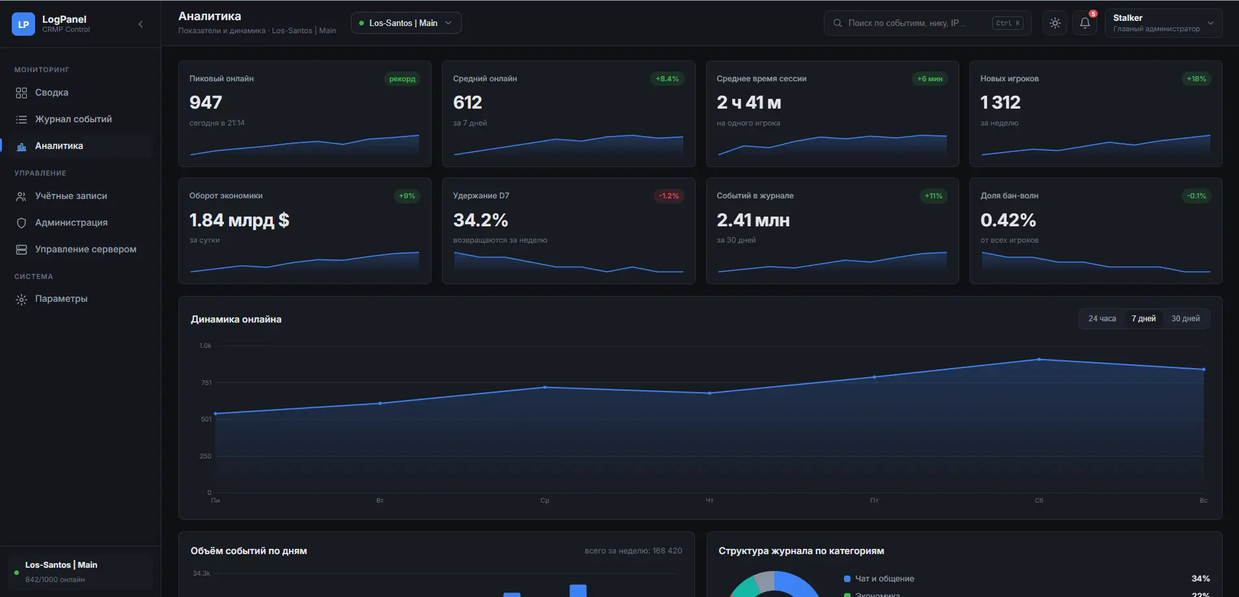Viewport: 1239px width, 597px height.
Task: Click the LP LogPanel logo icon
Action: pos(23,24)
